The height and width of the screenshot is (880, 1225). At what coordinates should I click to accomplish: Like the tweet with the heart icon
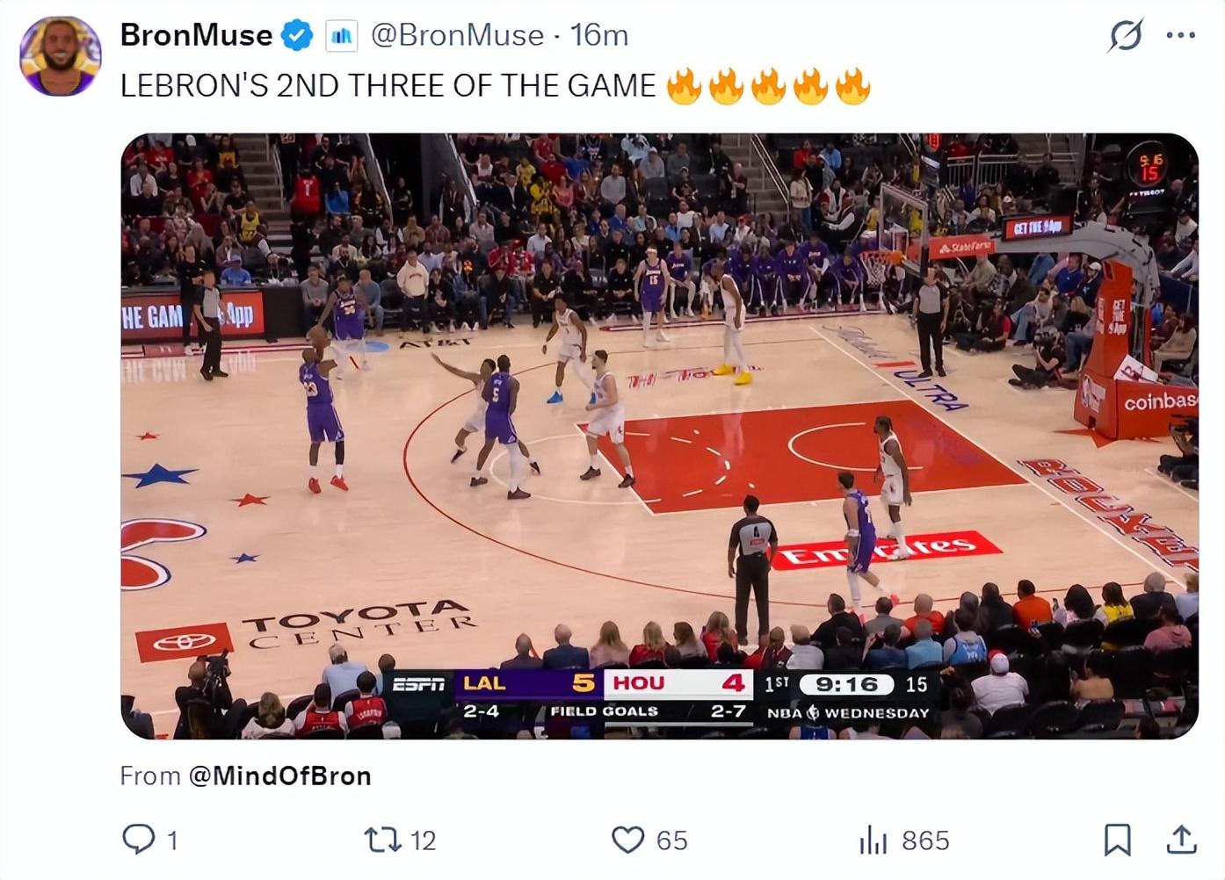[x=627, y=840]
